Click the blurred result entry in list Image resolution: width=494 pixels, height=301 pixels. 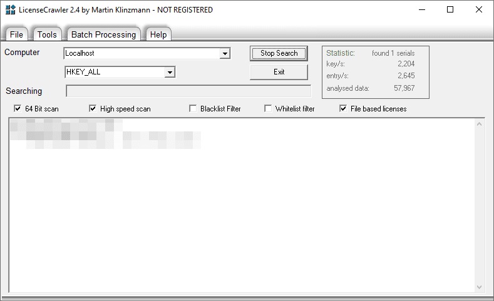(106, 134)
